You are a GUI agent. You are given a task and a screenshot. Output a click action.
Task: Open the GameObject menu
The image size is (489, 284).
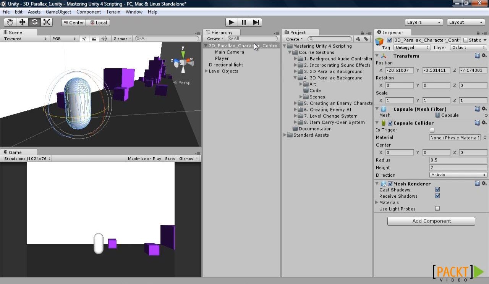58,12
